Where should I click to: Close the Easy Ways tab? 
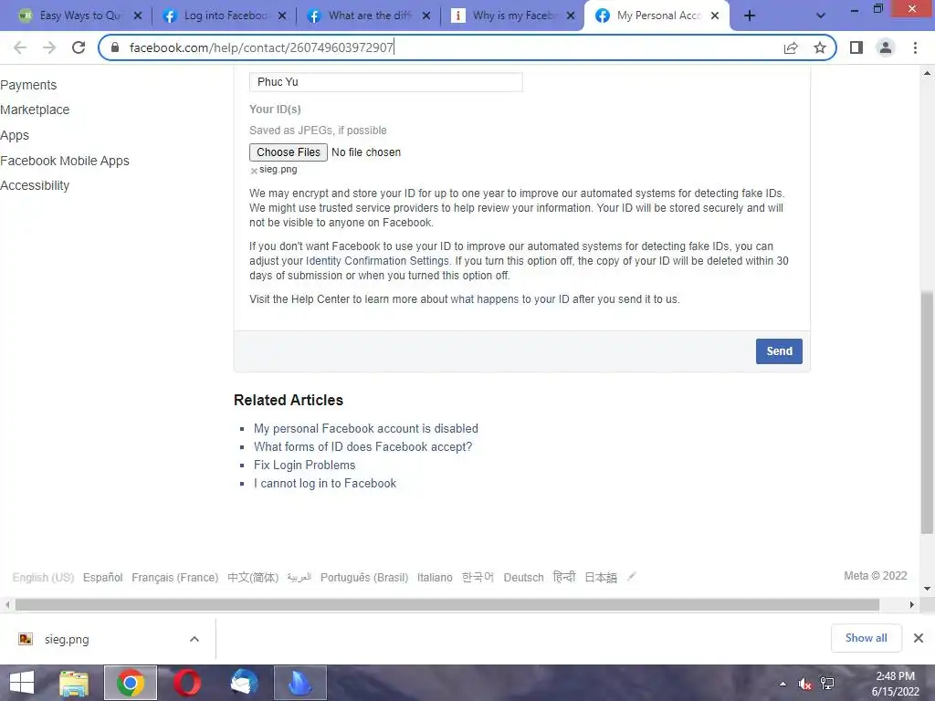click(x=138, y=16)
